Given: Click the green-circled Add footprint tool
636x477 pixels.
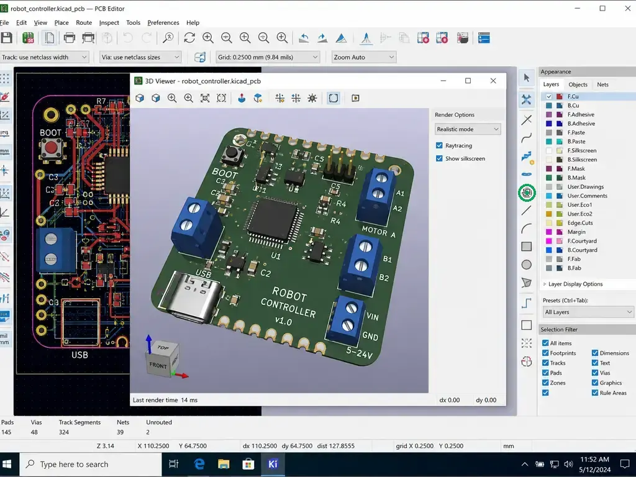Looking at the screenshot, I should [x=527, y=193].
